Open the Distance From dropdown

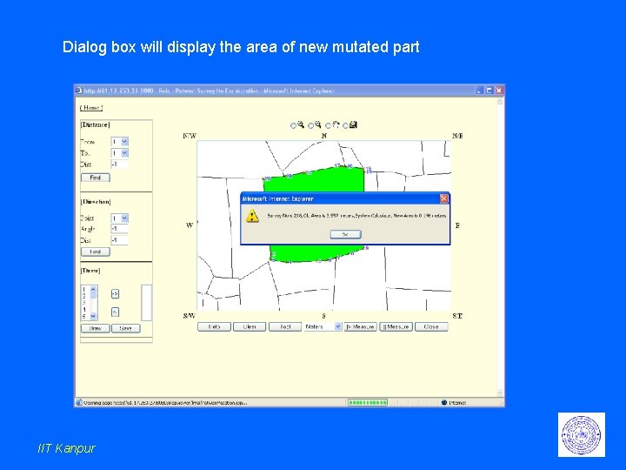coord(120,142)
